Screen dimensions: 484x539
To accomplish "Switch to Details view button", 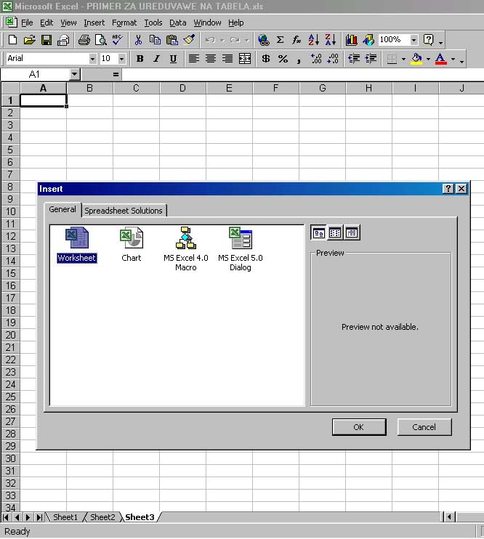I will 351,233.
